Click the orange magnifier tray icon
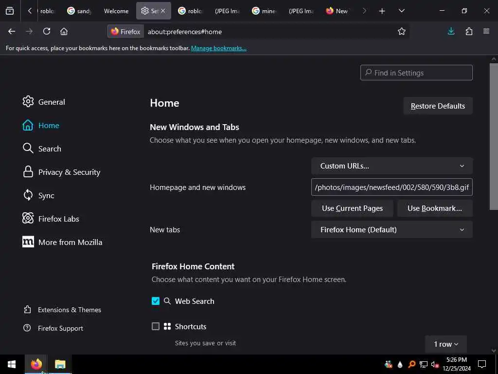Image resolution: width=498 pixels, height=374 pixels. (411, 364)
